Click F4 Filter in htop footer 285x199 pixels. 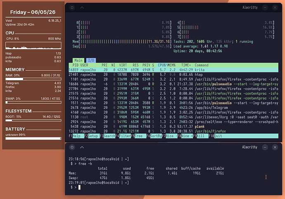pyautogui.click(x=123, y=136)
